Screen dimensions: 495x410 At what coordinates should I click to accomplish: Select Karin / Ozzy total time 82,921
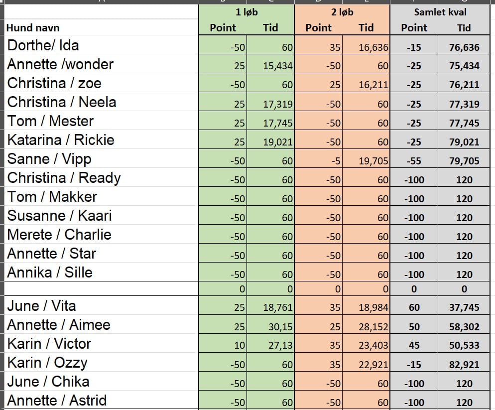pyautogui.click(x=464, y=362)
